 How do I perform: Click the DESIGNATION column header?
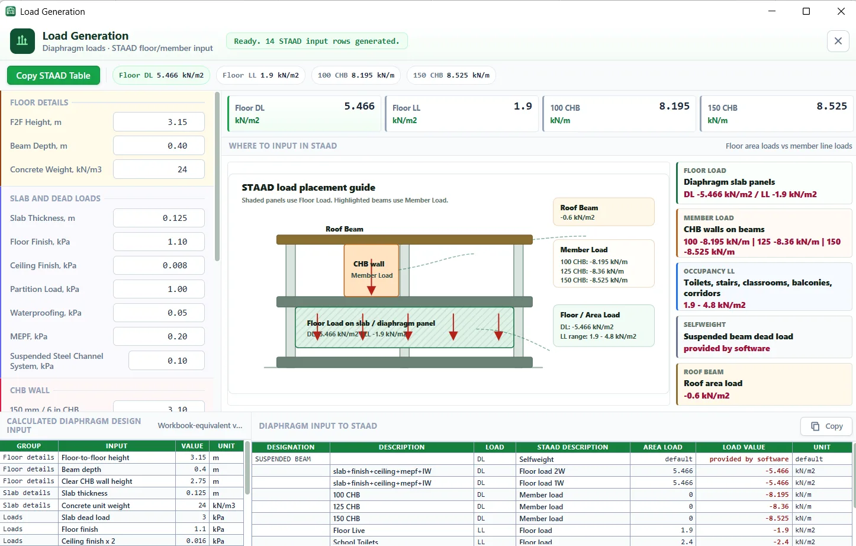point(291,447)
